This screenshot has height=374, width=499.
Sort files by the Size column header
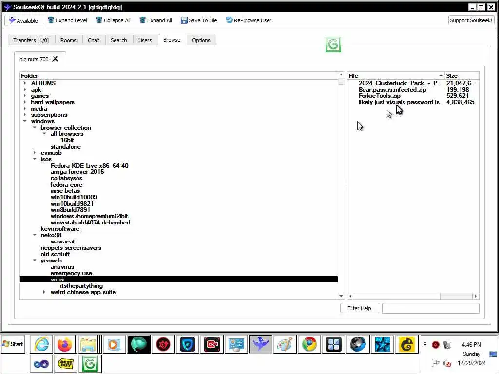tap(461, 75)
